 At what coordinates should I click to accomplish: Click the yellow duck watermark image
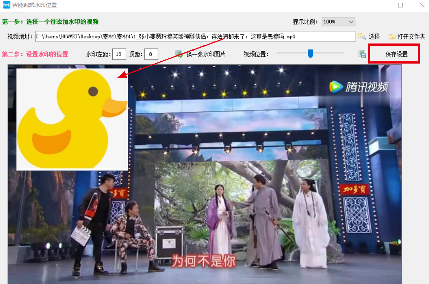tap(72, 119)
